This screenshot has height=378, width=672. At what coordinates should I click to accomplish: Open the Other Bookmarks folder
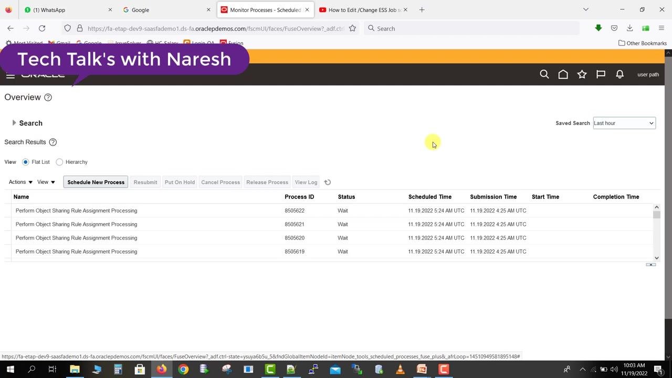643,43
